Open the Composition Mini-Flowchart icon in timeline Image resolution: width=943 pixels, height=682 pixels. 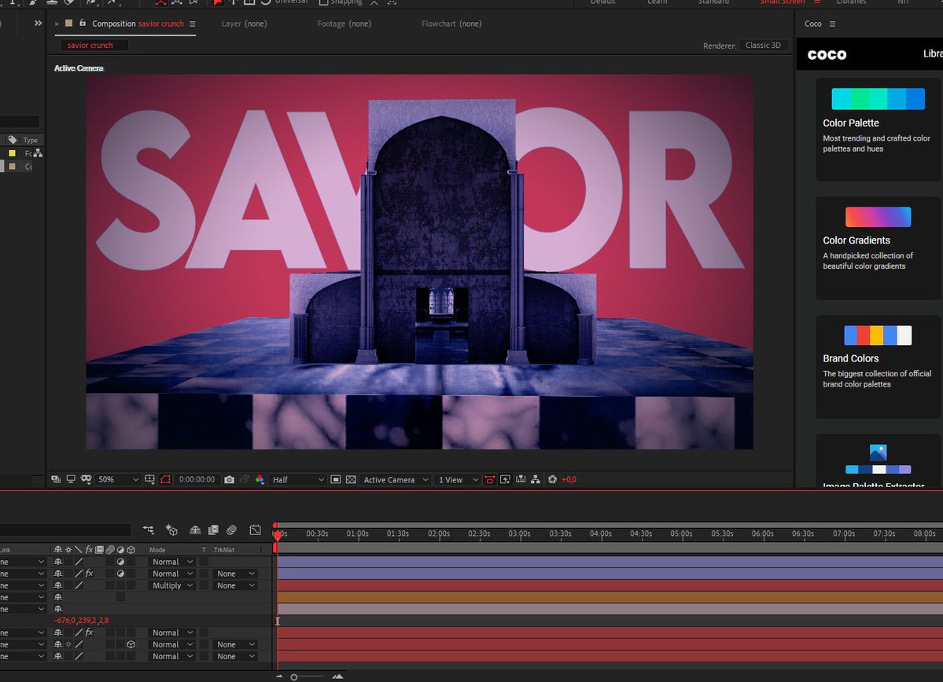point(148,530)
